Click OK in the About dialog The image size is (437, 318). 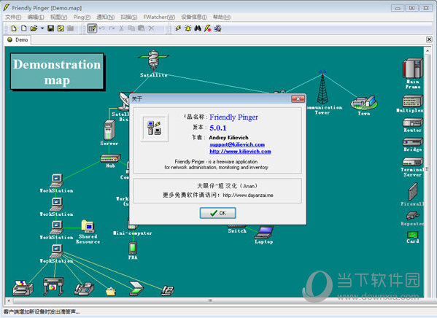(218, 213)
